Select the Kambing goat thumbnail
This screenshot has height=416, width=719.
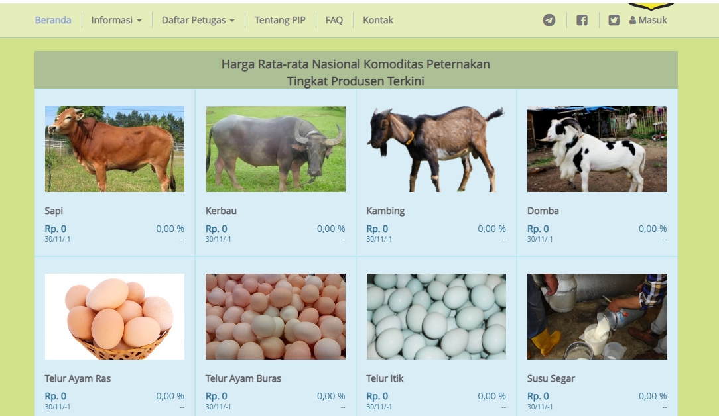pyautogui.click(x=436, y=149)
